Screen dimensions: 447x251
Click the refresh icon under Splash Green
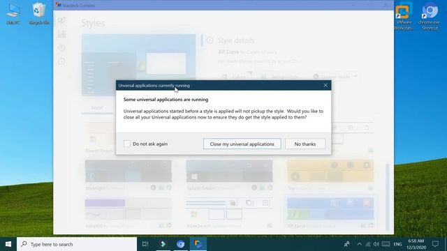pos(270,188)
